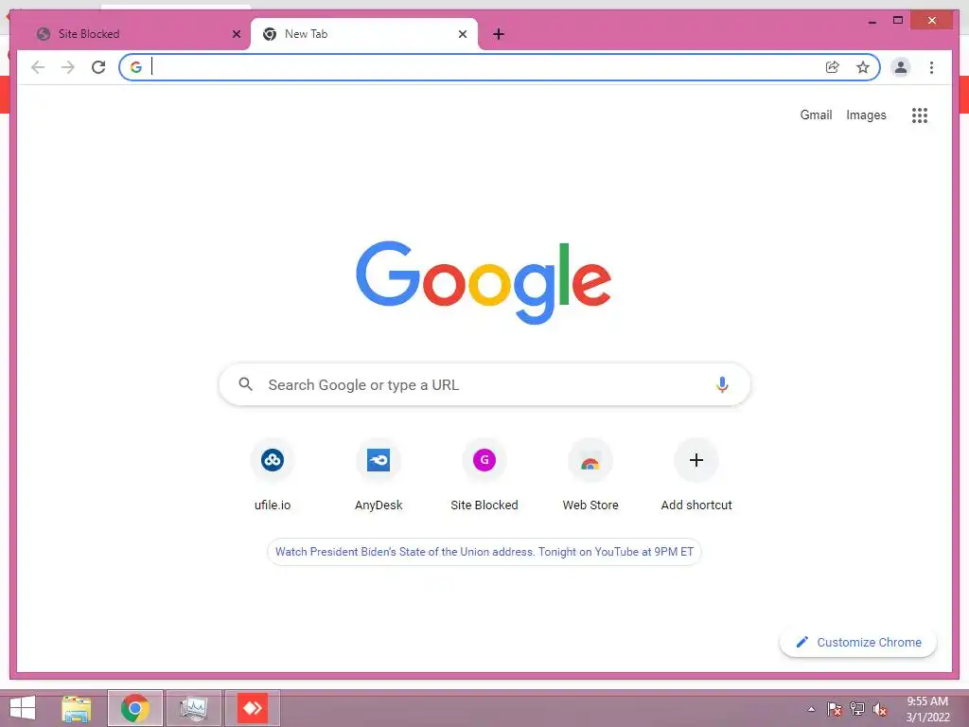The height and width of the screenshot is (727, 969).
Task: Open Google Images link
Action: [866, 115]
